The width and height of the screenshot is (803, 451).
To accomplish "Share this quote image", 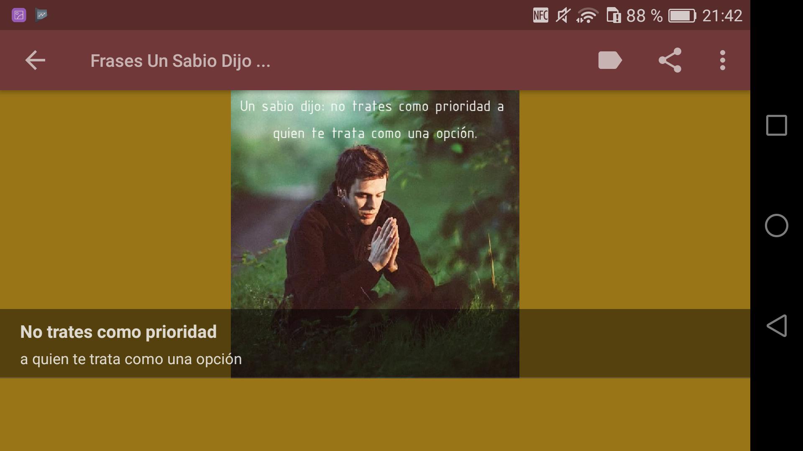I will pos(670,60).
